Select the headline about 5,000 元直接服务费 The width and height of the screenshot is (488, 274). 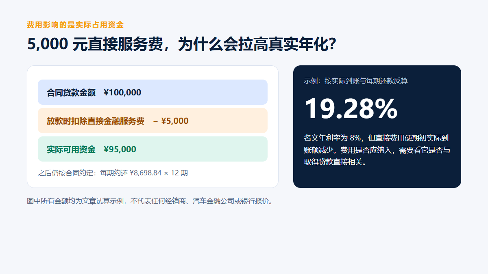(x=182, y=44)
